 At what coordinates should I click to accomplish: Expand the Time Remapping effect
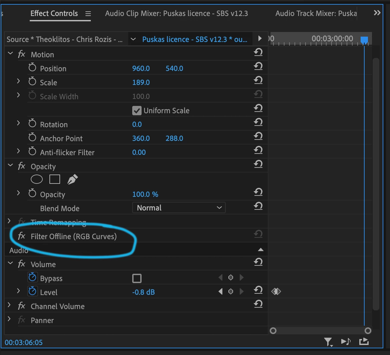point(9,221)
